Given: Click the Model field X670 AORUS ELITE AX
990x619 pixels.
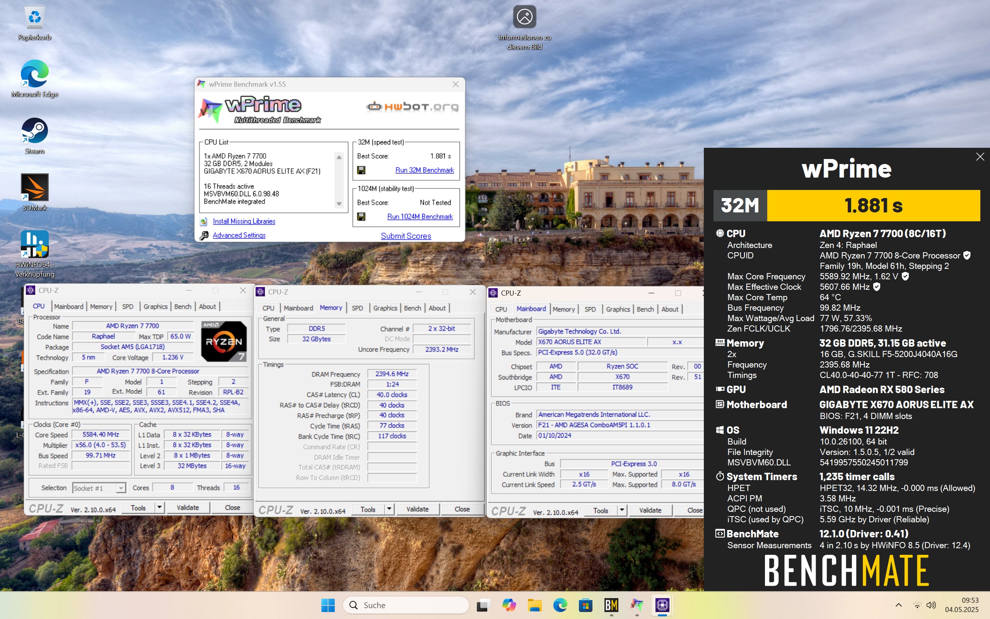Looking at the screenshot, I should pyautogui.click(x=591, y=342).
